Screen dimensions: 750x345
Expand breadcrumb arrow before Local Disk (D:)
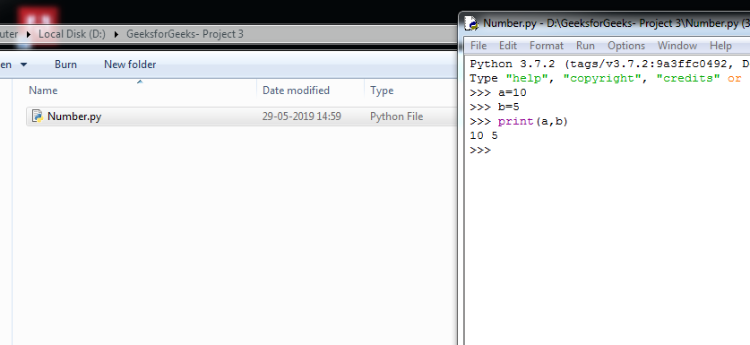(28, 34)
